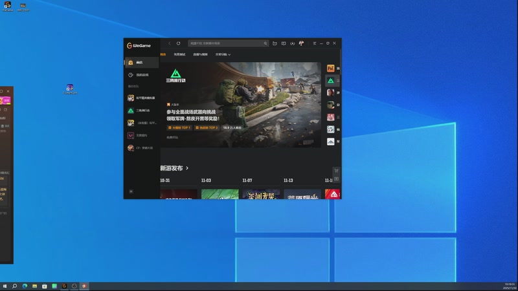This screenshot has width=518, height=291.
Task: Select the third recent game in sidebar
Action: coord(142,123)
